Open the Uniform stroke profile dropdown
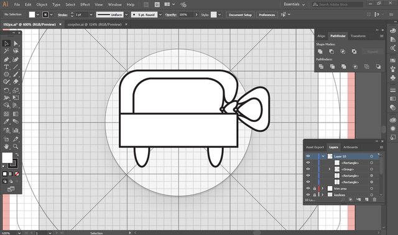Image resolution: width=398 pixels, height=235 pixels. [126, 15]
